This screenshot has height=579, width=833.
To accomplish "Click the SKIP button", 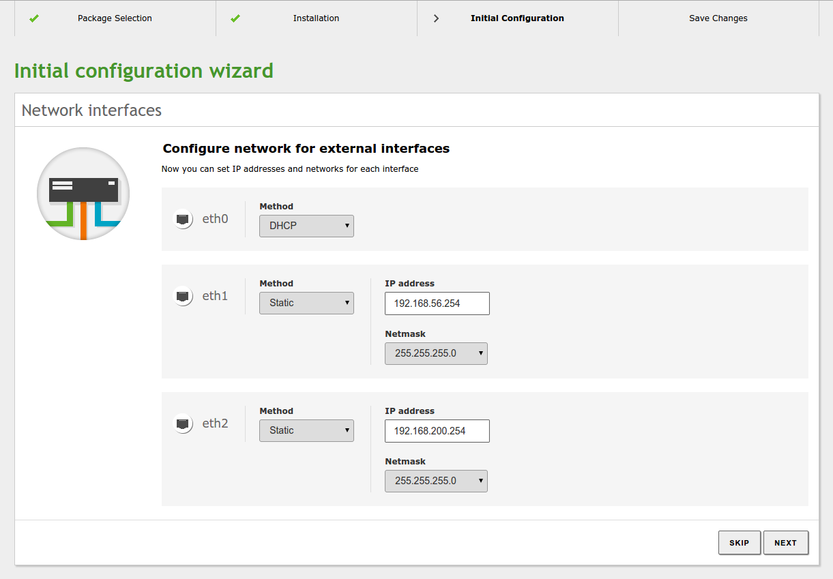I will [740, 543].
